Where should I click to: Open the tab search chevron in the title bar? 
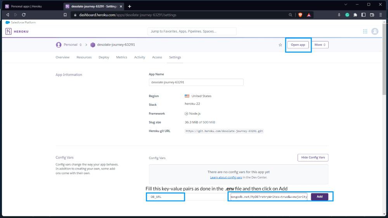(x=346, y=4)
